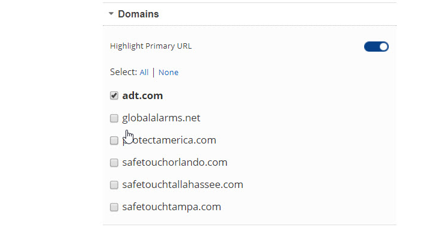Click the adt.com domain label
This screenshot has height=227, width=423.
click(142, 95)
